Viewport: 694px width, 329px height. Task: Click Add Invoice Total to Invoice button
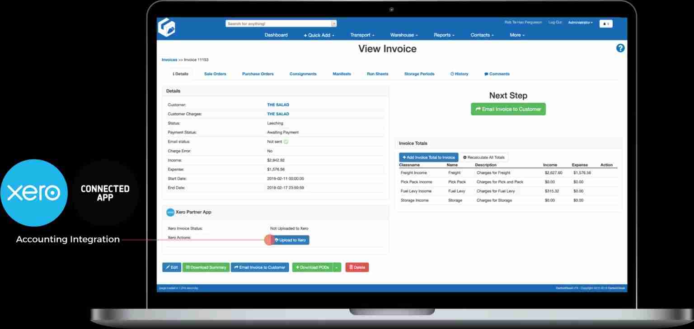(x=428, y=158)
